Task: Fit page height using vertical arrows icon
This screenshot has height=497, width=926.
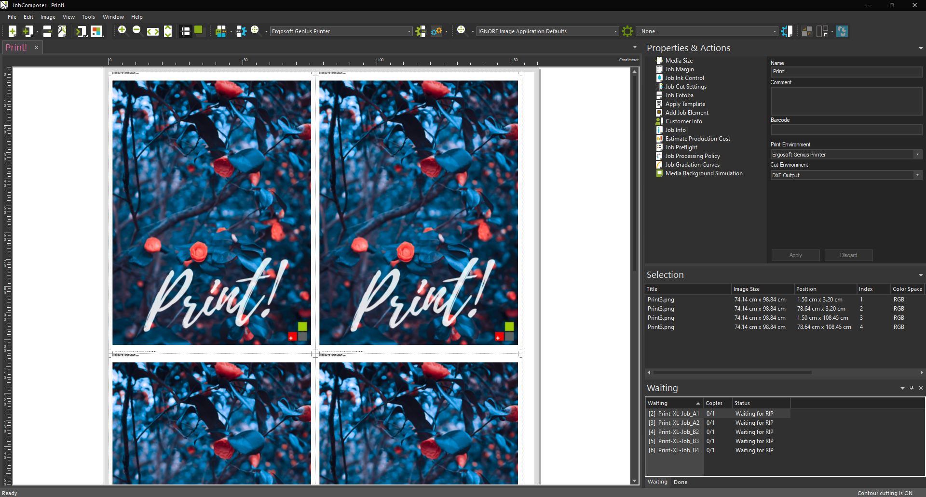Action: point(168,31)
